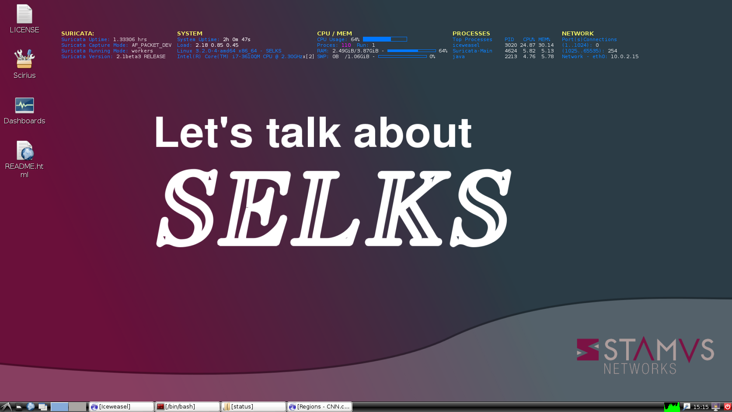Image resolution: width=732 pixels, height=412 pixels.
Task: Activate the [Regions - CNN.c...] taskbar button
Action: coord(320,407)
